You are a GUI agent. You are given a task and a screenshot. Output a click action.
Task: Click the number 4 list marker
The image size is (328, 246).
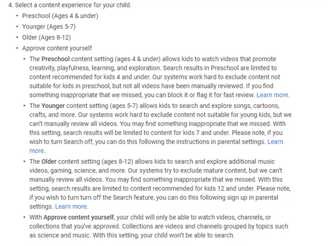[11, 5]
